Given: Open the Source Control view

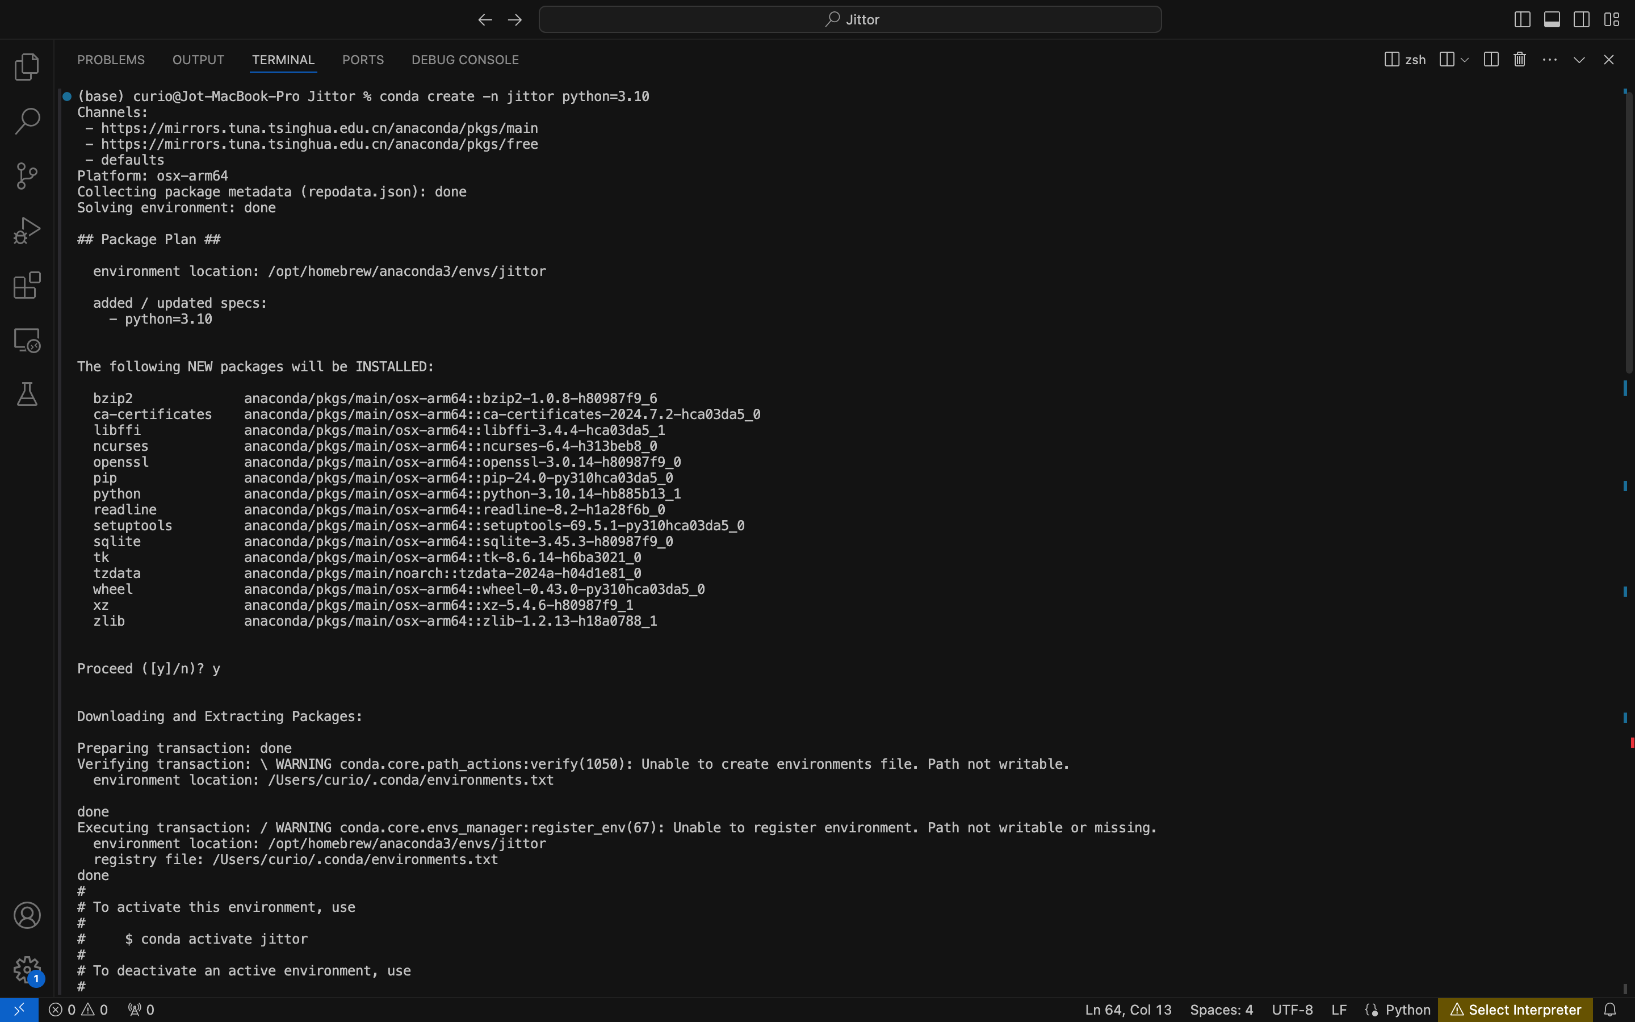Looking at the screenshot, I should (27, 176).
